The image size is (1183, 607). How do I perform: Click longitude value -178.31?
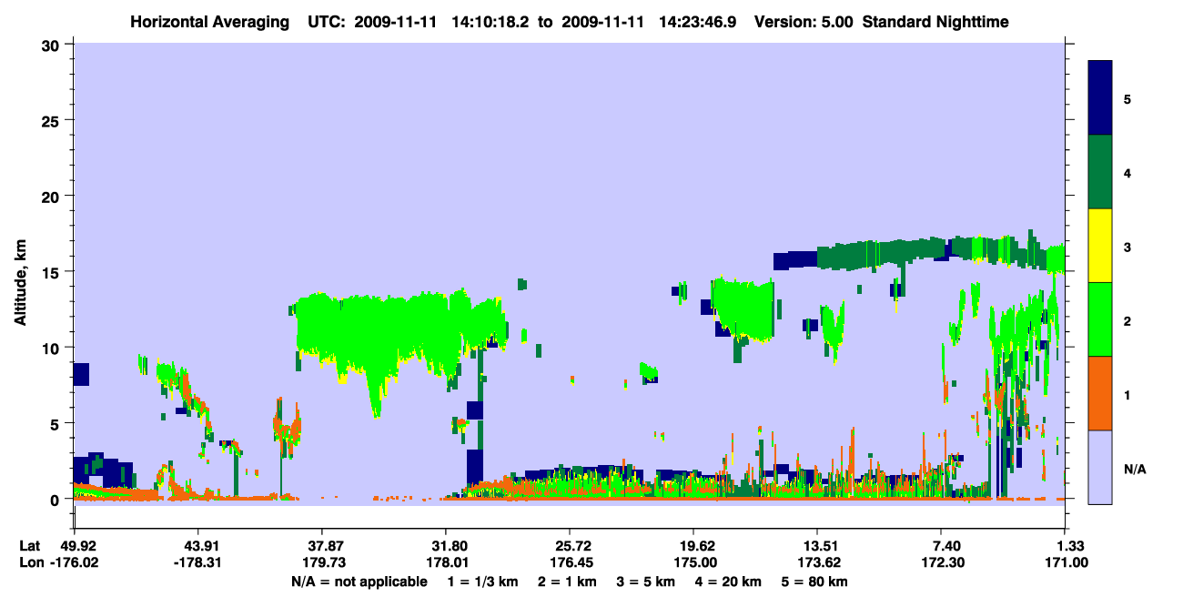(x=197, y=563)
